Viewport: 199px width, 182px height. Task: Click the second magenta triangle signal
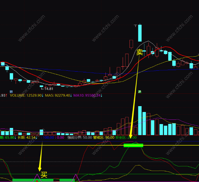(x=76, y=178)
